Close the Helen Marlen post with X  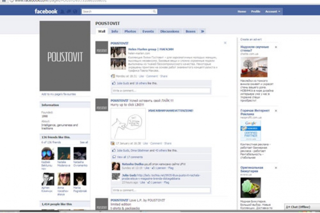[x=225, y=43]
